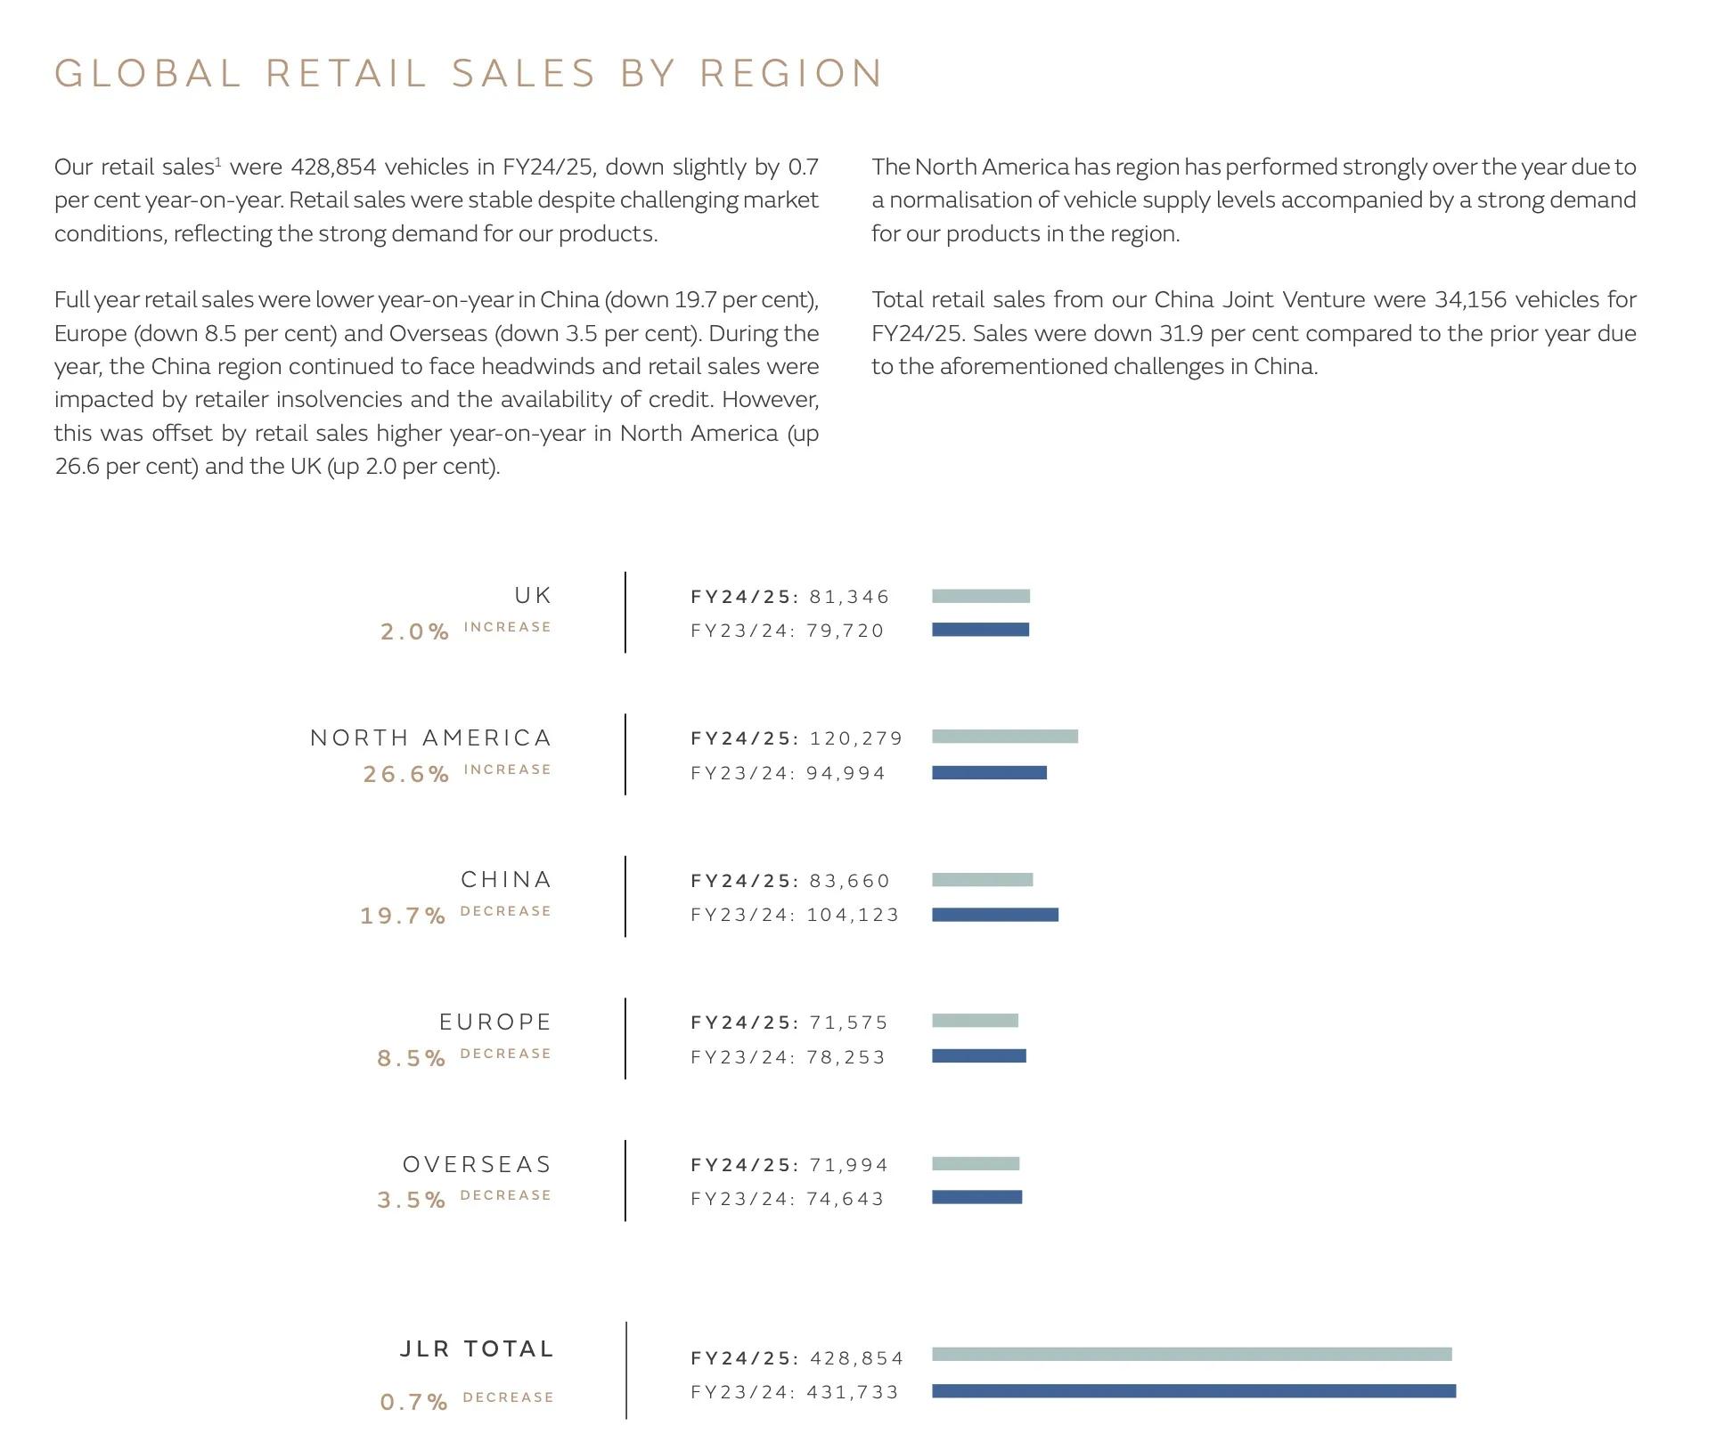Viewport: 1716px width, 1450px height.
Task: Click the footnote superscript after retail sales
Action: pyautogui.click(x=218, y=161)
